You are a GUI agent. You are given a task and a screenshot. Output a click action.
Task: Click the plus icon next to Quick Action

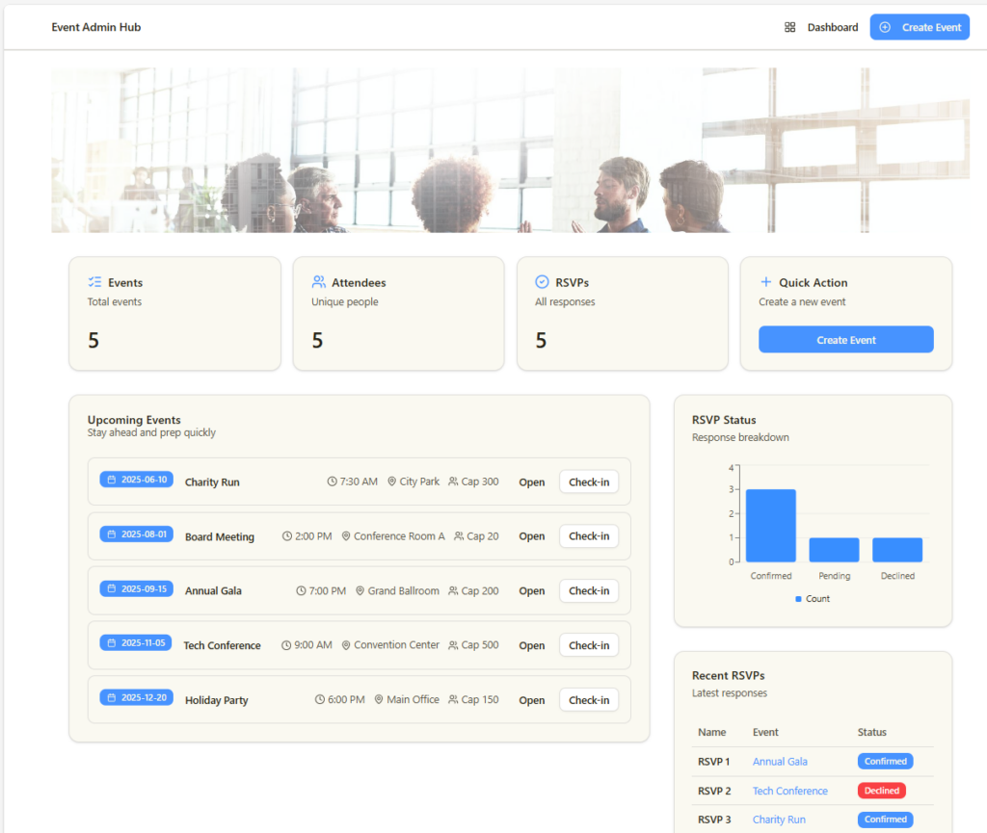[x=766, y=282]
